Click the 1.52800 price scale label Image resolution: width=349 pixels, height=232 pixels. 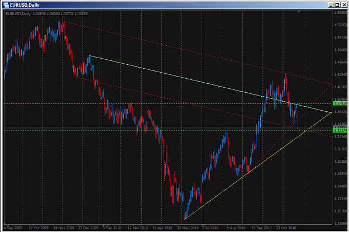[341, 13]
